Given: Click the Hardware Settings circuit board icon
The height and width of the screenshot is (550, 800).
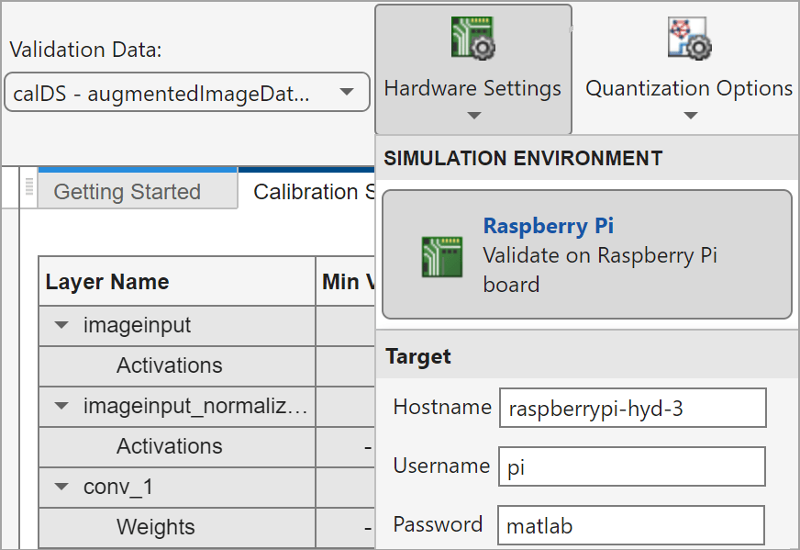Looking at the screenshot, I should click(x=473, y=38).
